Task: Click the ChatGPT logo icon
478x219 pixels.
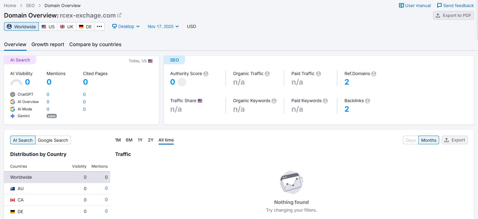Action: coord(13,94)
